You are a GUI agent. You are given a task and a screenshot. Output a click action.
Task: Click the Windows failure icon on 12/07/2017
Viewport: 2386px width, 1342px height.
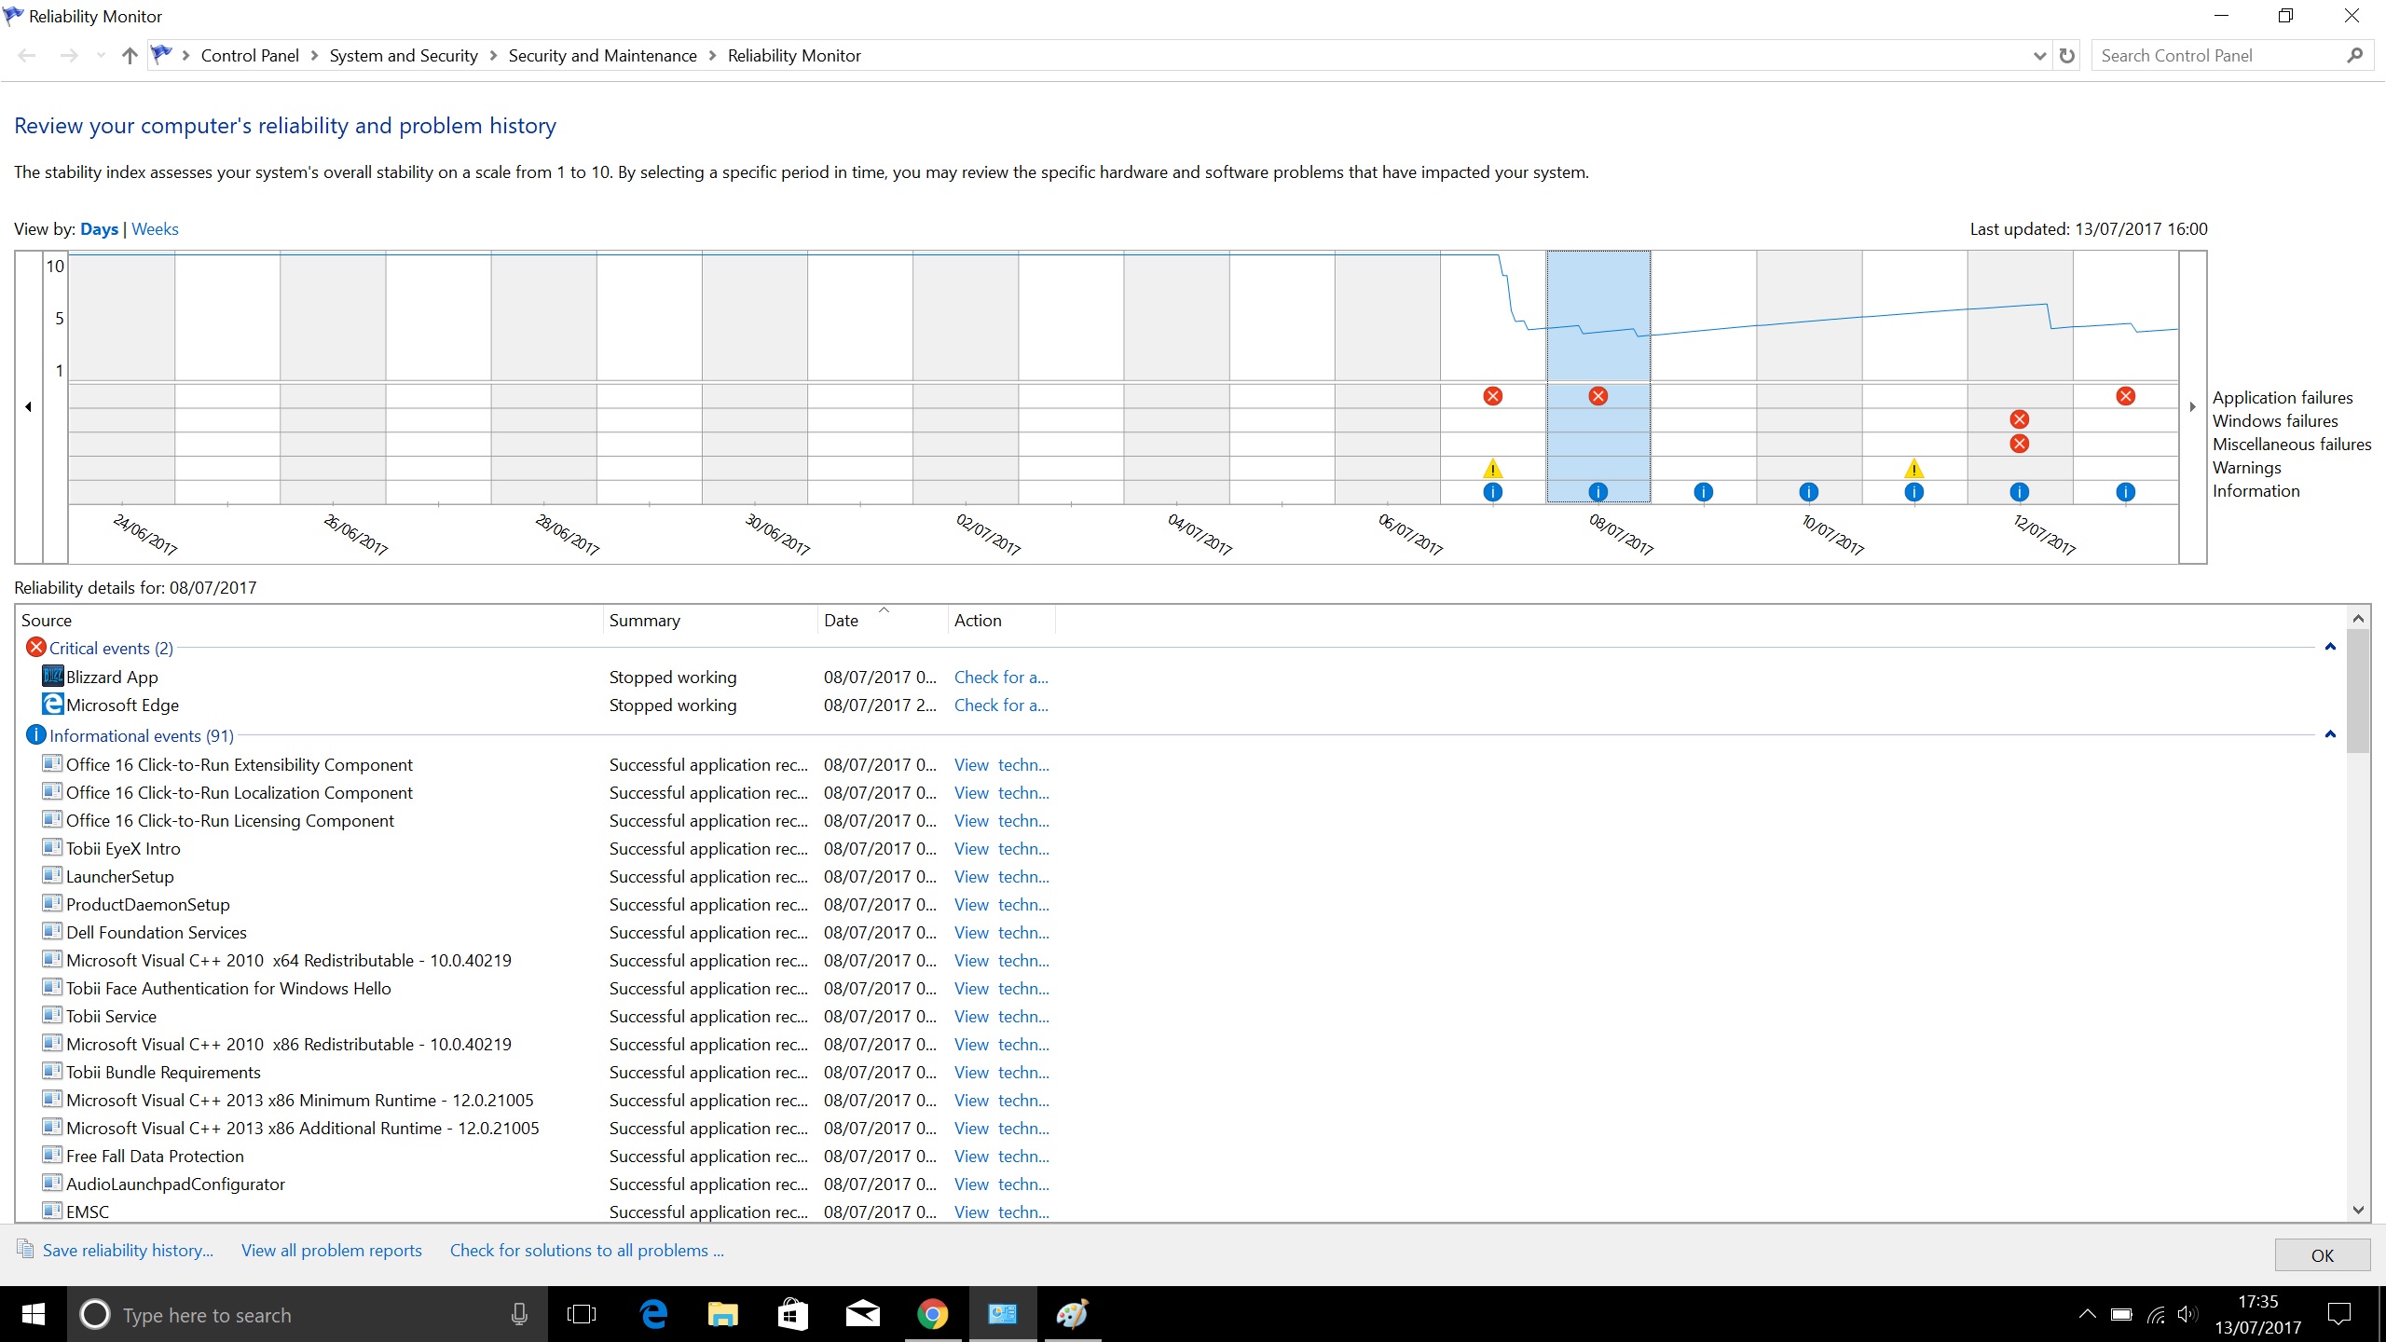[2019, 419]
